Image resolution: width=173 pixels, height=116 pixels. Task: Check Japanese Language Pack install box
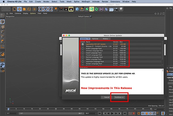[x=83, y=62]
